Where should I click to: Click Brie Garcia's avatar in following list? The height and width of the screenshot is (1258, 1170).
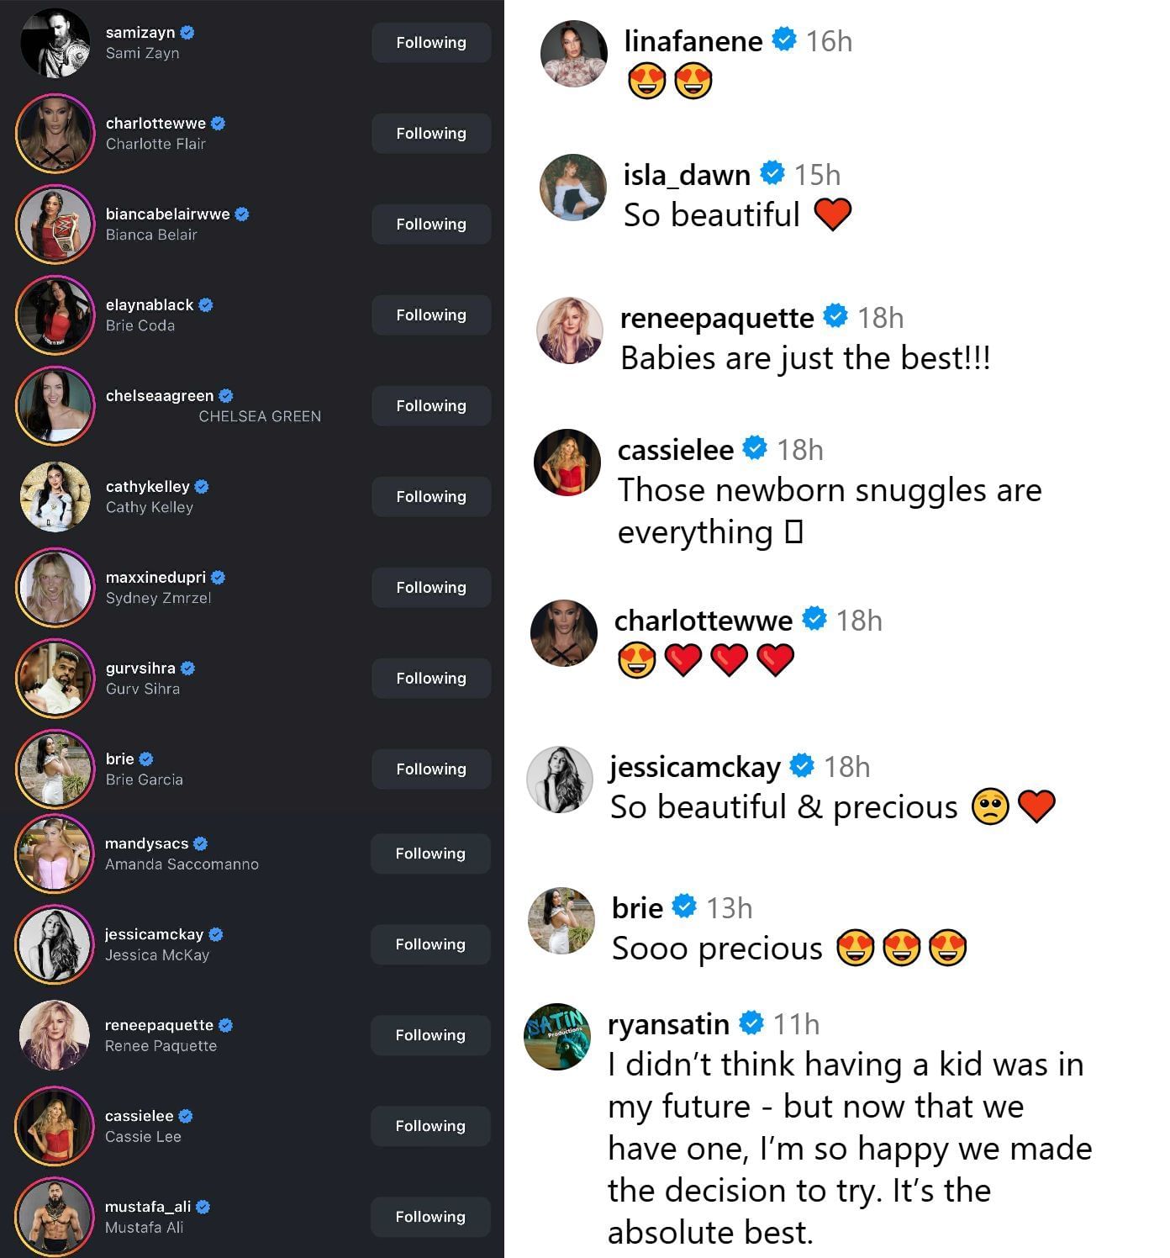click(55, 769)
